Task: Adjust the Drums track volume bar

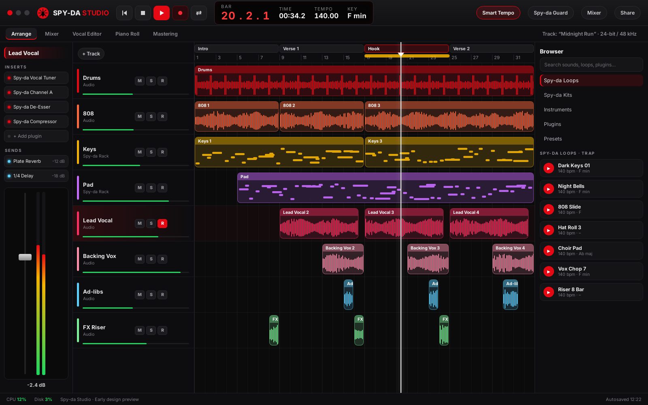Action: [136, 94]
